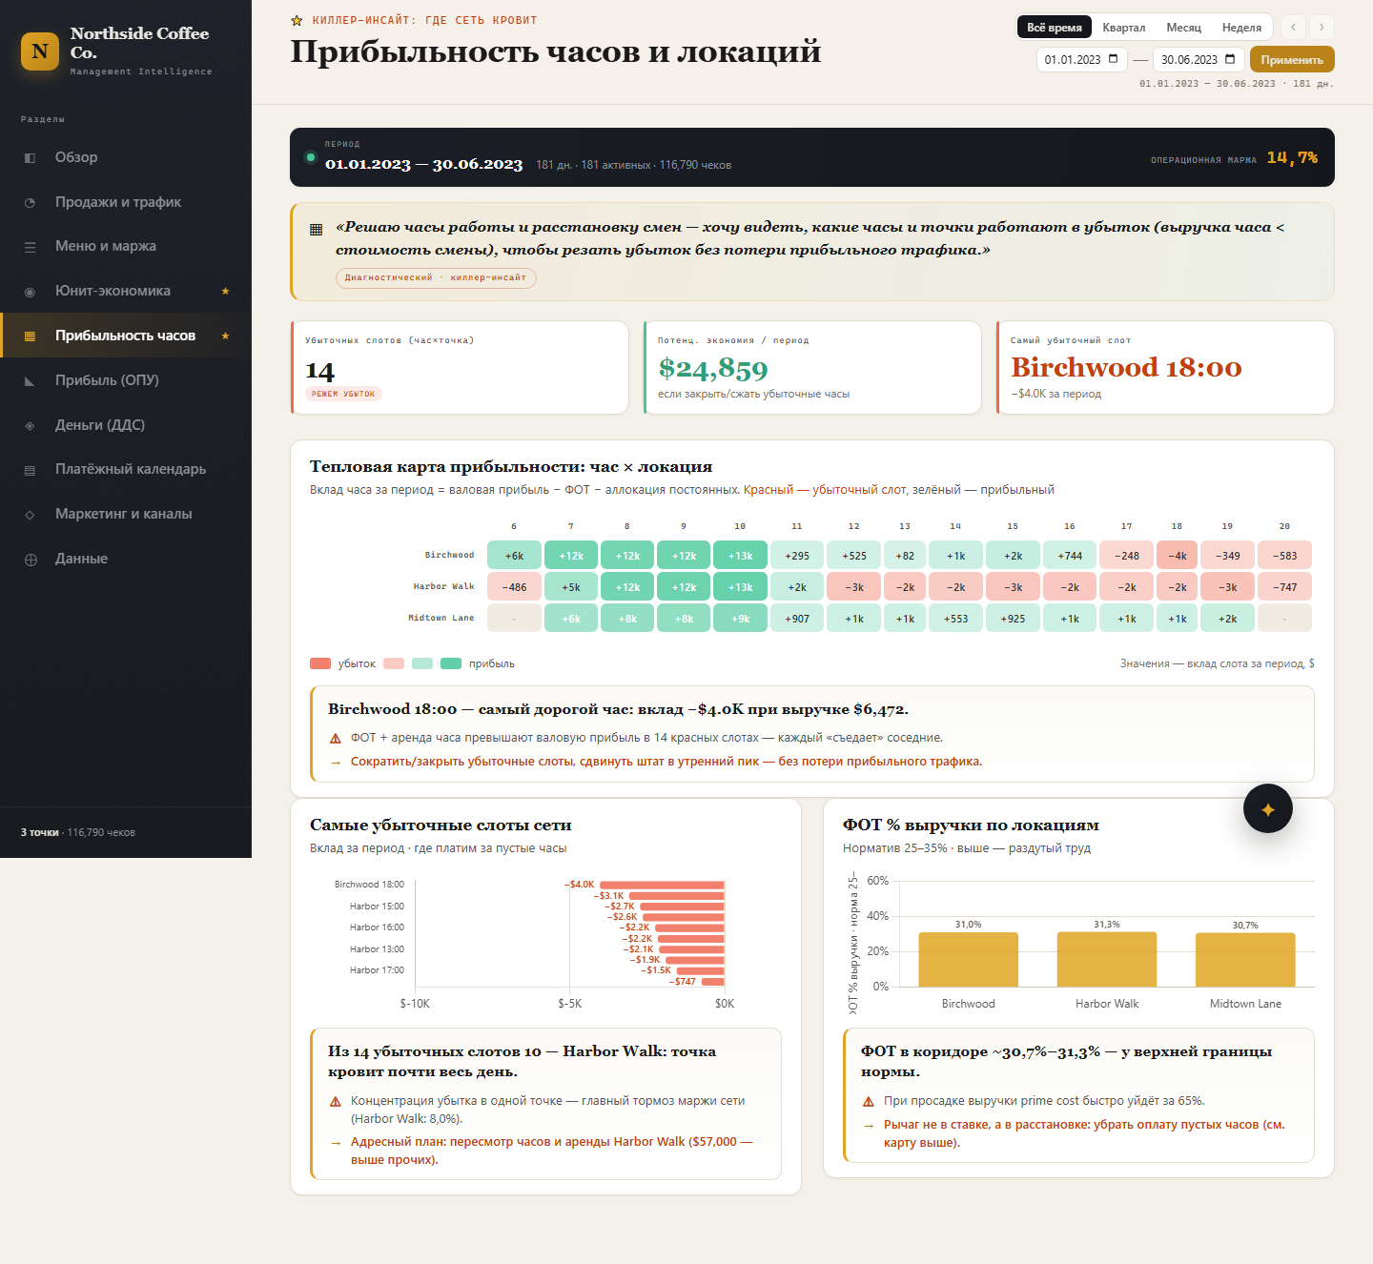
Task: Open calendar picker for start date 01.01.2023
Action: (x=1114, y=59)
